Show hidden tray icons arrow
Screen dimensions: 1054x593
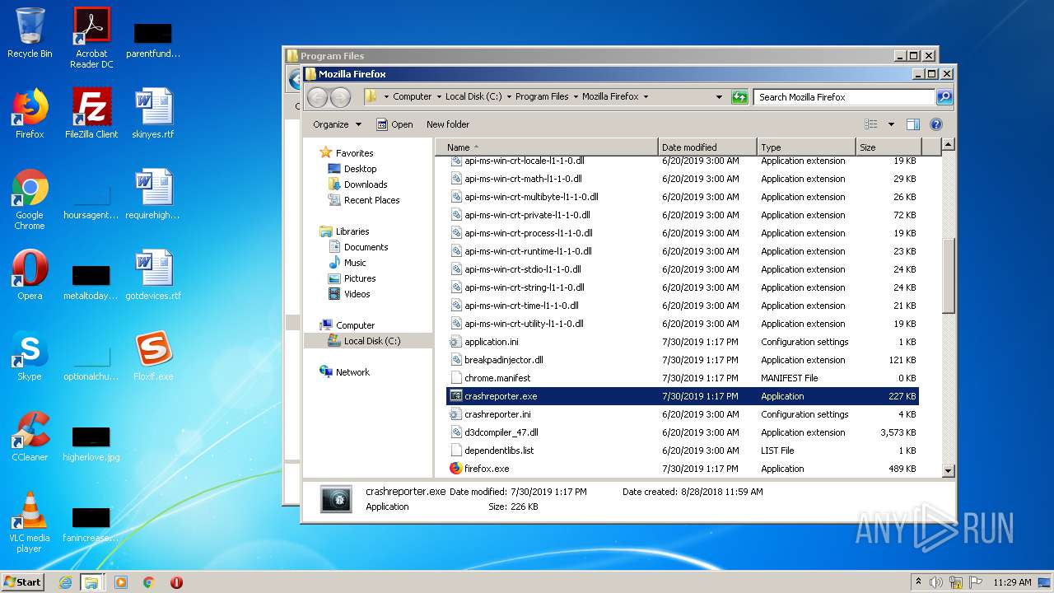point(918,581)
